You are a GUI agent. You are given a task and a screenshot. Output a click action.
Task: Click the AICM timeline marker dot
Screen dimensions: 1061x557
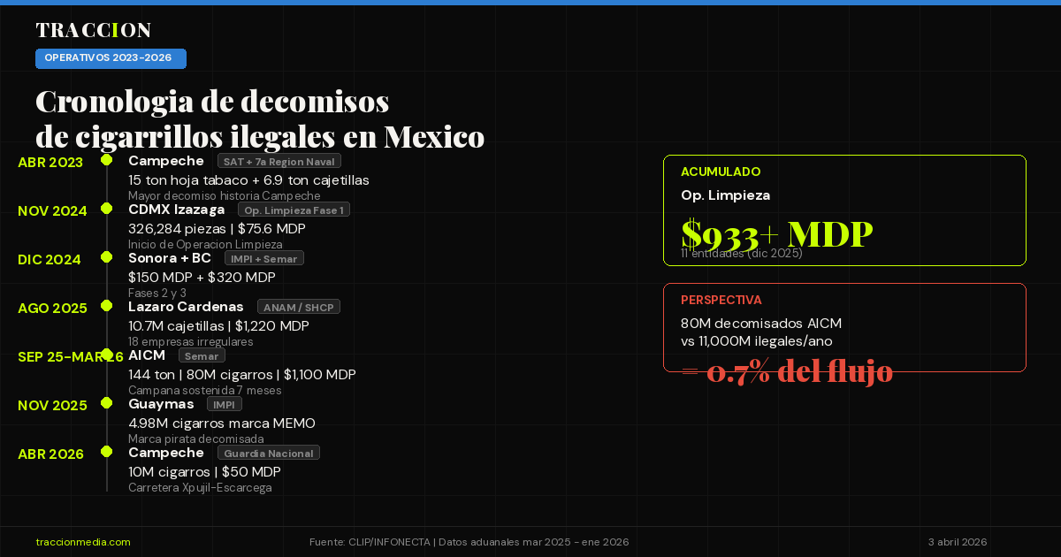[x=106, y=355]
